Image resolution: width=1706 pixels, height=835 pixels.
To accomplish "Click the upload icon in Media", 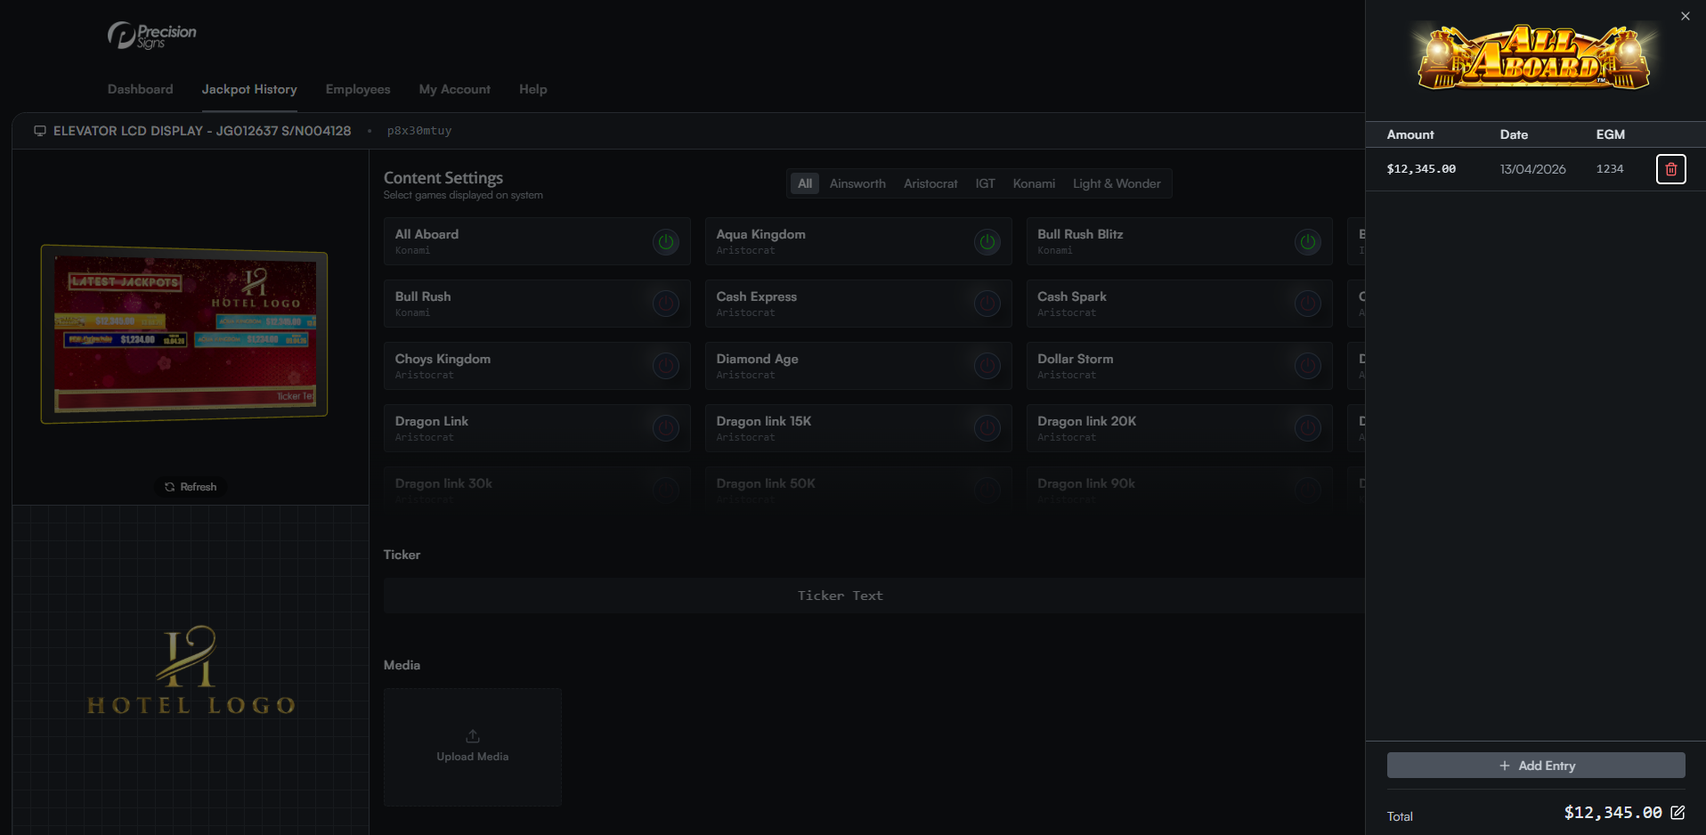I will point(473,736).
